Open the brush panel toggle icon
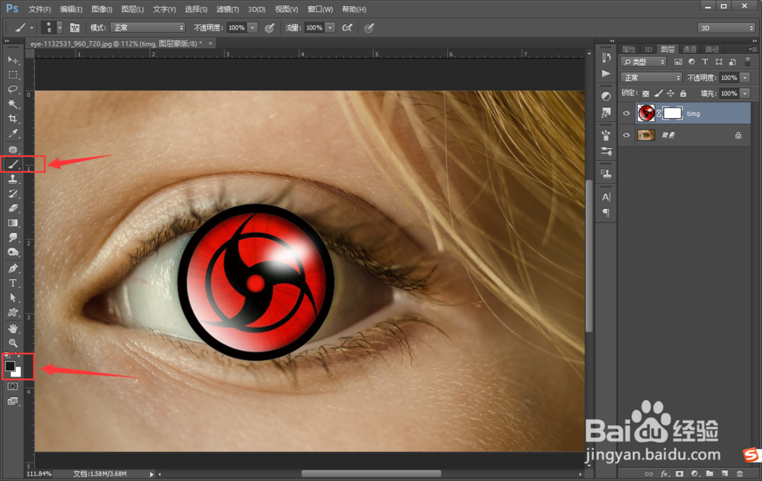Viewport: 762px width, 481px height. pos(75,27)
